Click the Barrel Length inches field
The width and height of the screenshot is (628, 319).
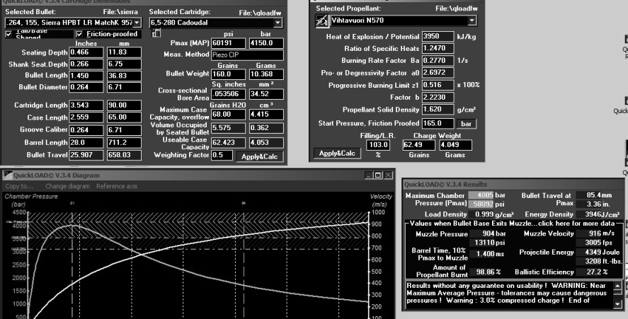point(86,142)
